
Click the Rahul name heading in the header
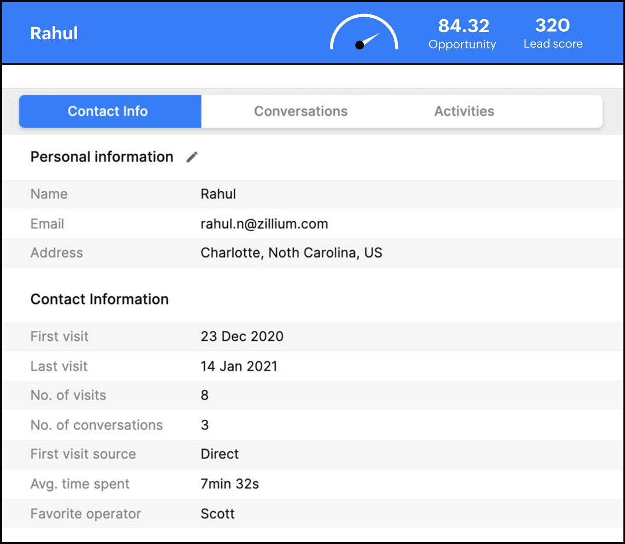tap(54, 33)
